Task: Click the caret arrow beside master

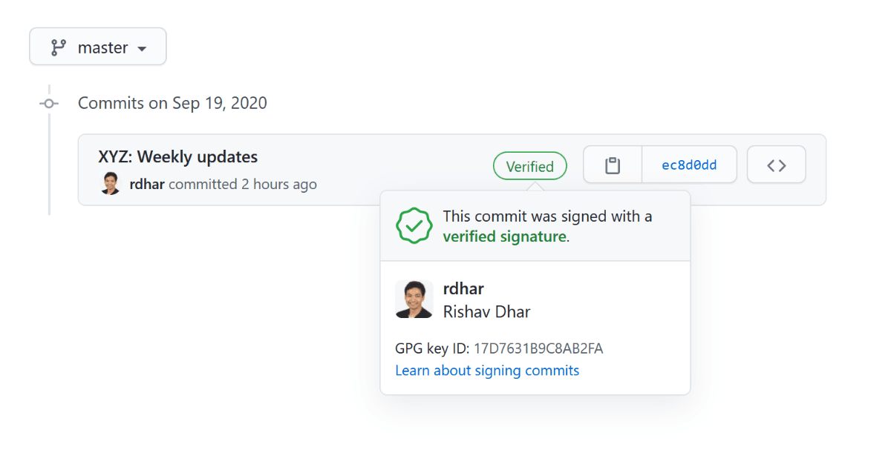Action: [142, 49]
